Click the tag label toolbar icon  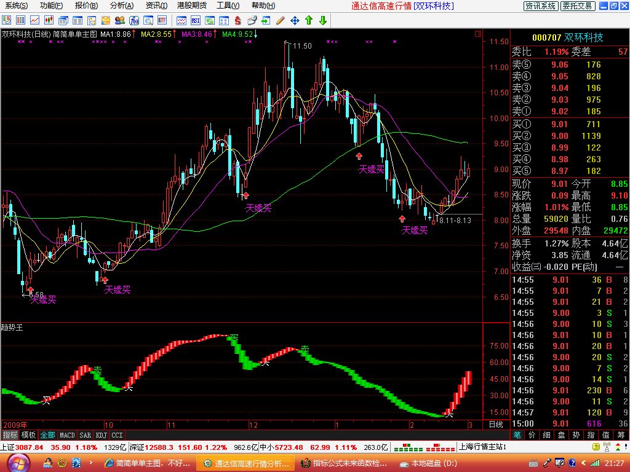click(252, 20)
